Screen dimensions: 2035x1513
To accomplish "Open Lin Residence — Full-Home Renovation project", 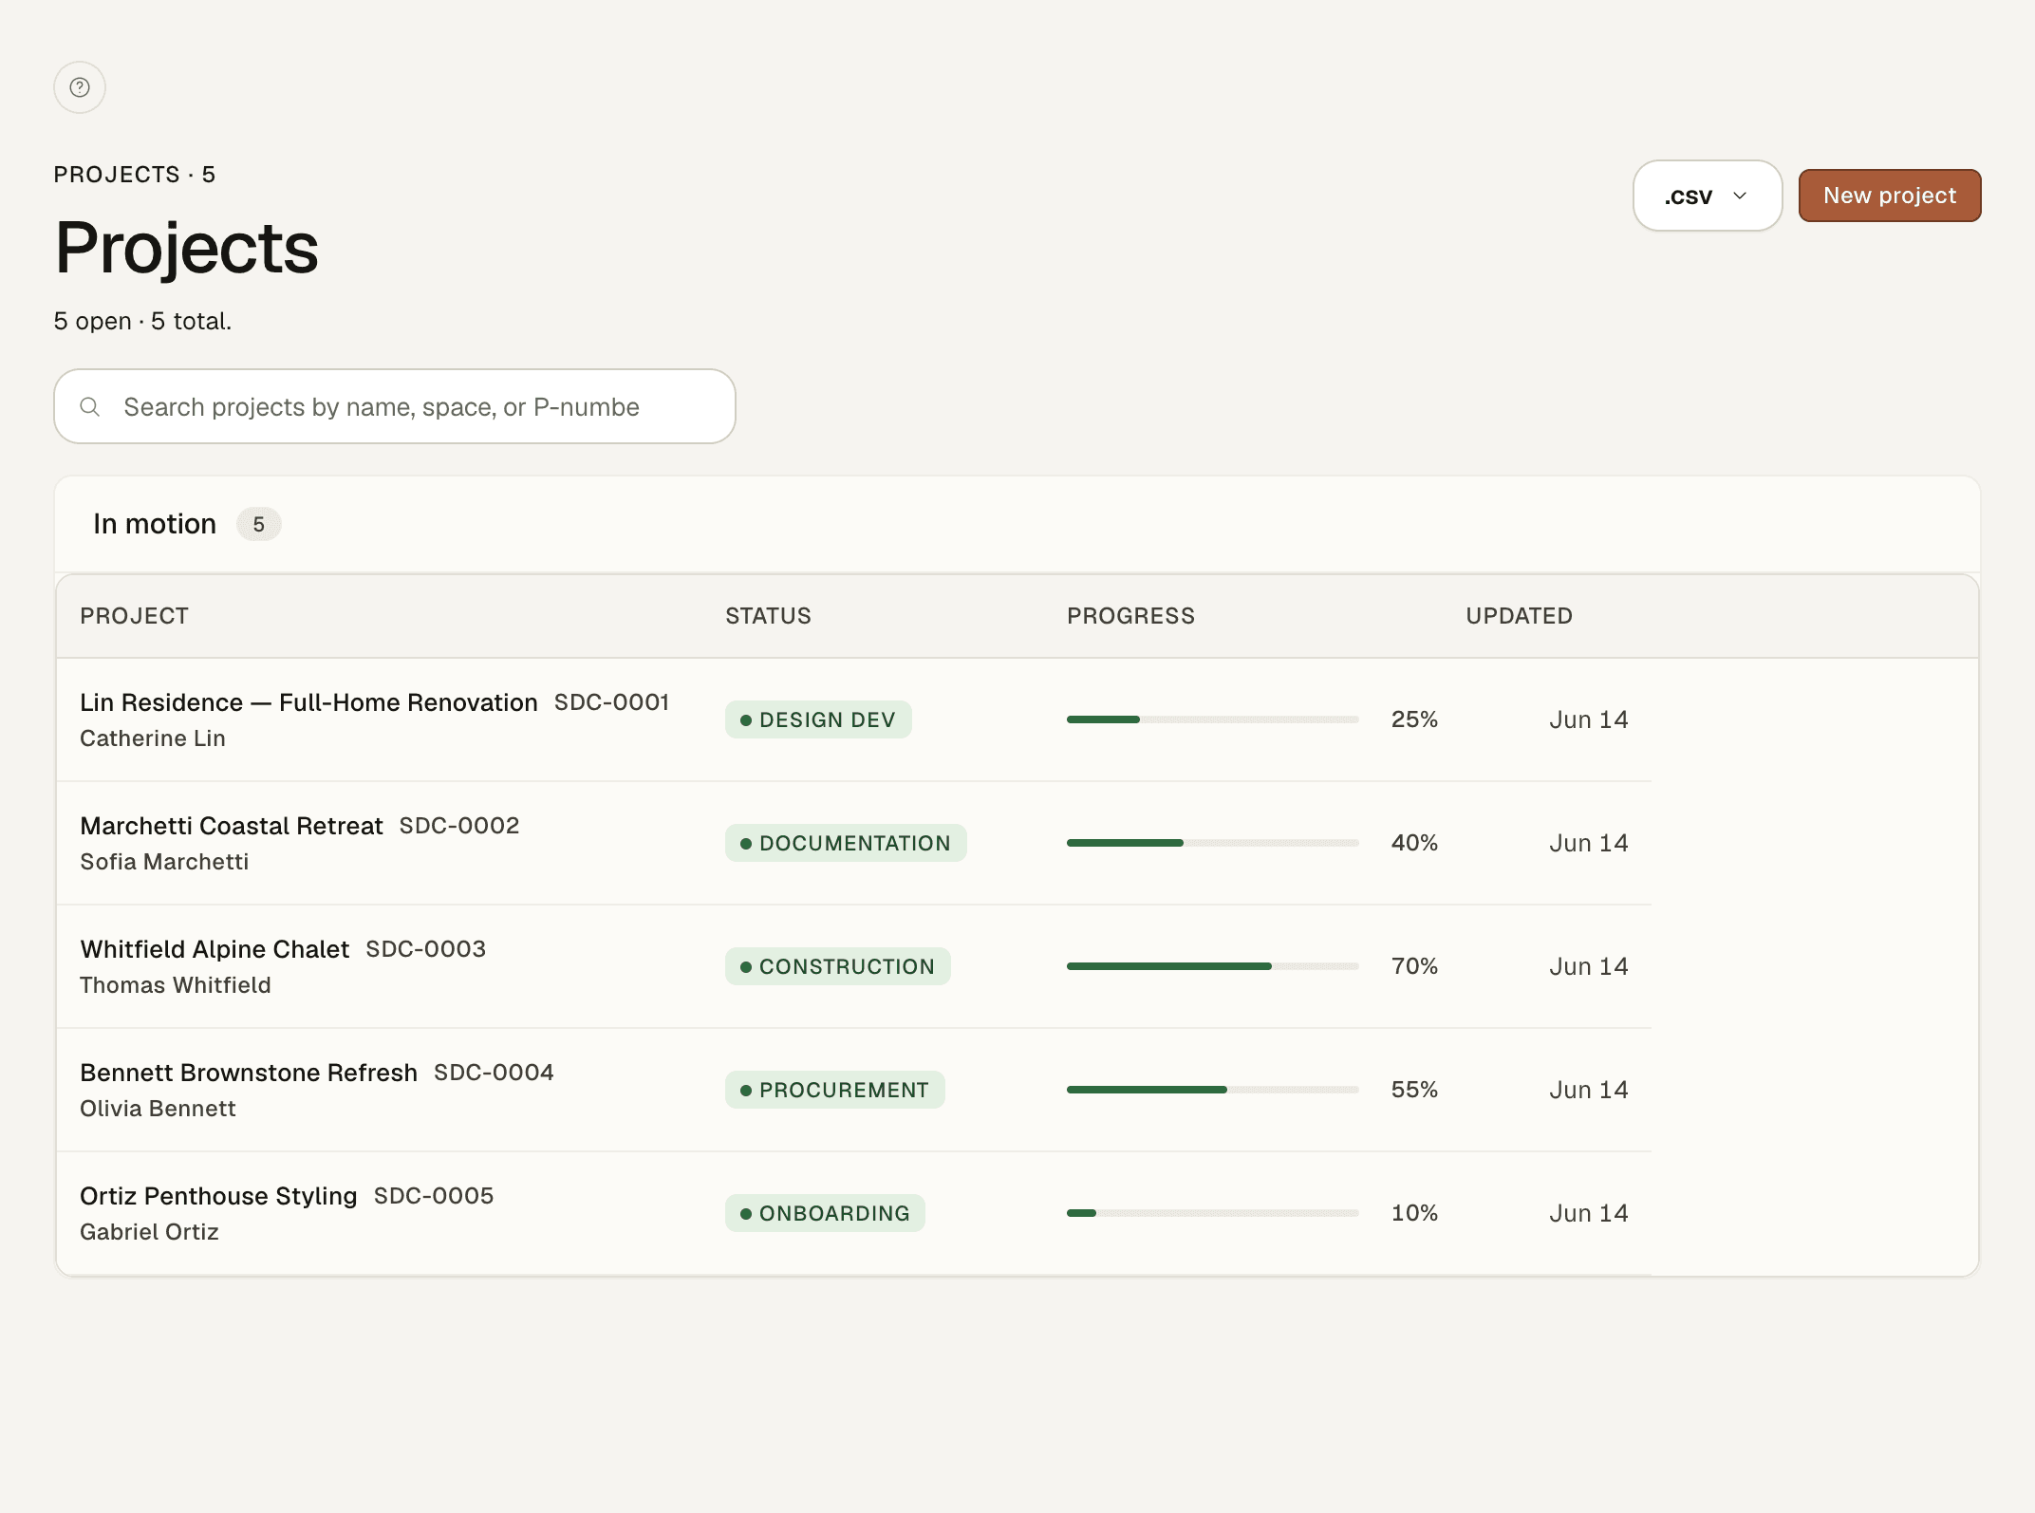I will (x=308, y=702).
